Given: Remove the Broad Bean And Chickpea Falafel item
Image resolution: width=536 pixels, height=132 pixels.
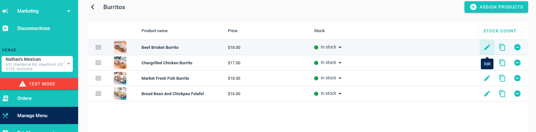Looking at the screenshot, I should (x=517, y=94).
